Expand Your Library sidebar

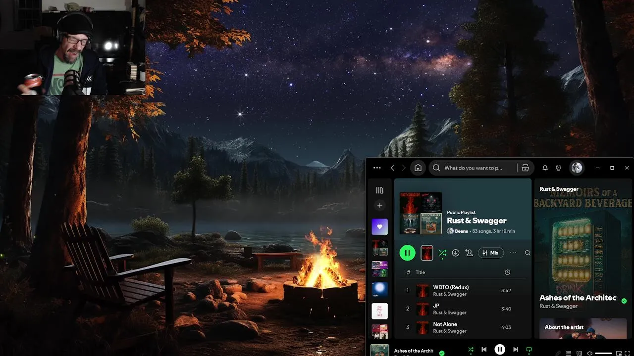click(379, 190)
